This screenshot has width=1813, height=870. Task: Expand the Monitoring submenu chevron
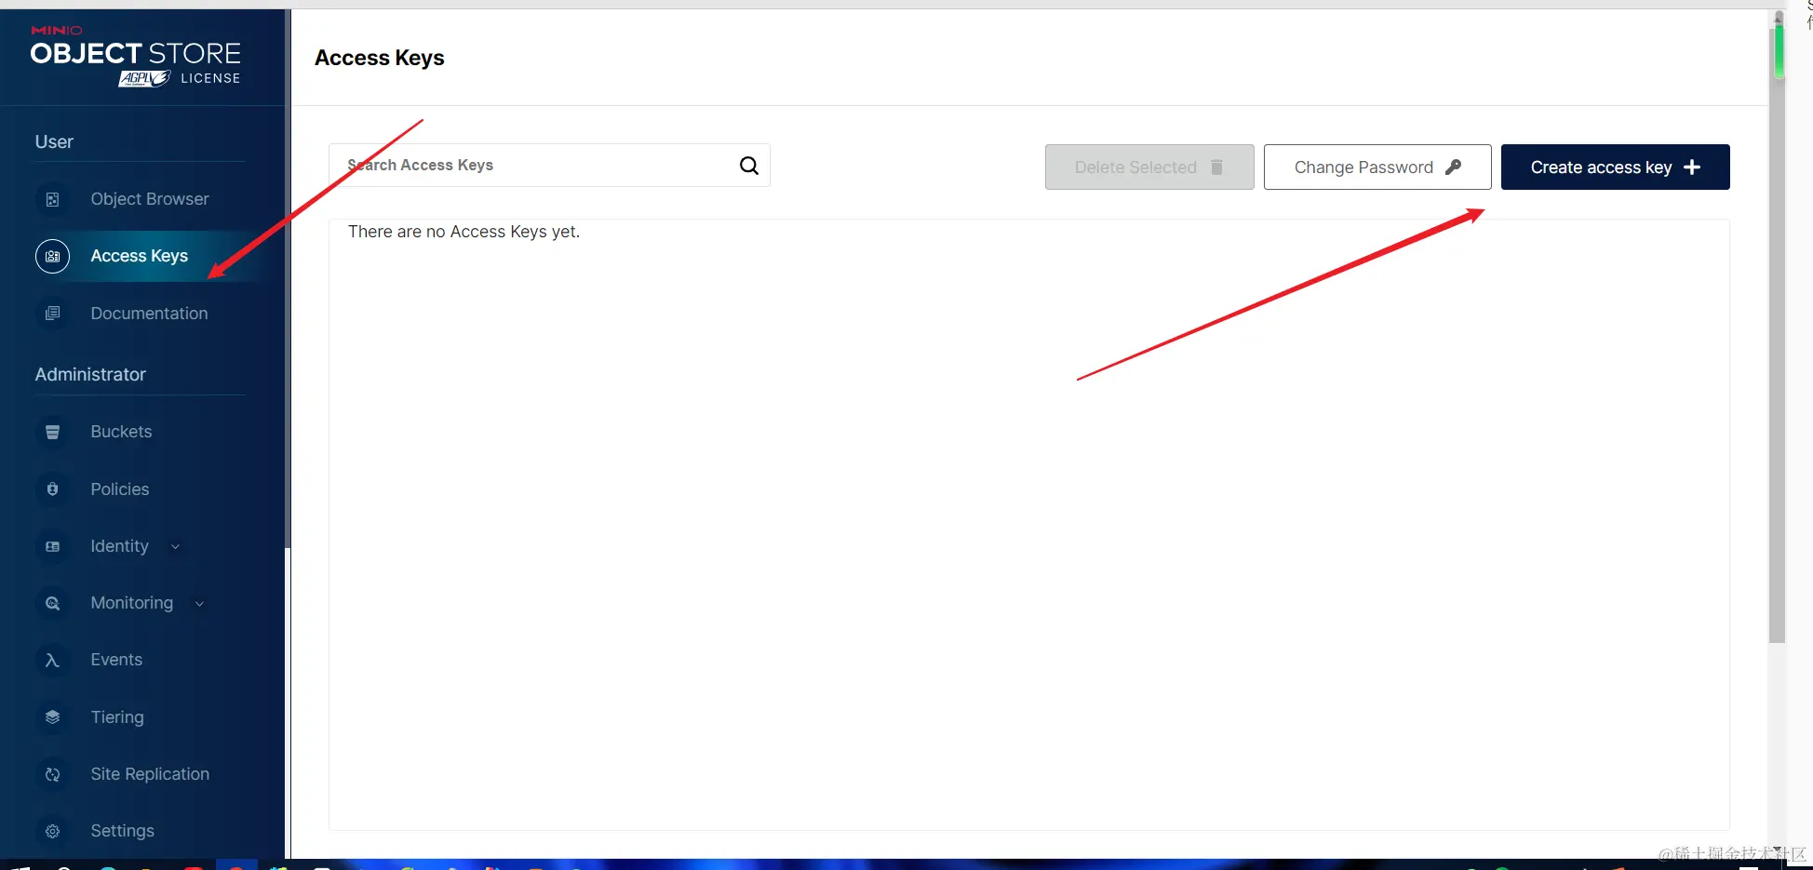point(199,604)
